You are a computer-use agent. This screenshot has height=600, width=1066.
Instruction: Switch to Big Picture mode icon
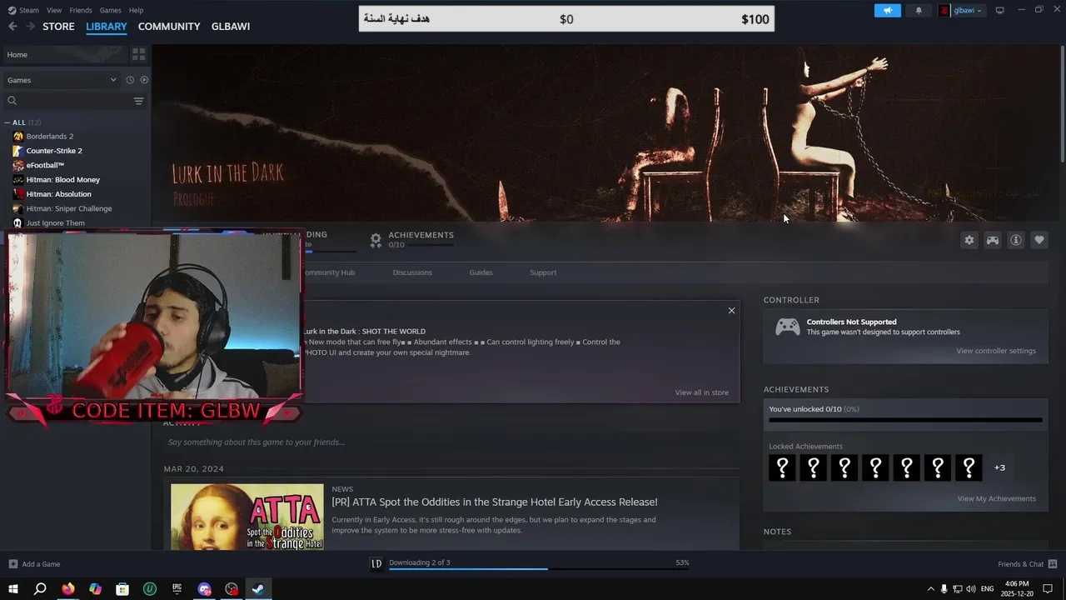[999, 10]
